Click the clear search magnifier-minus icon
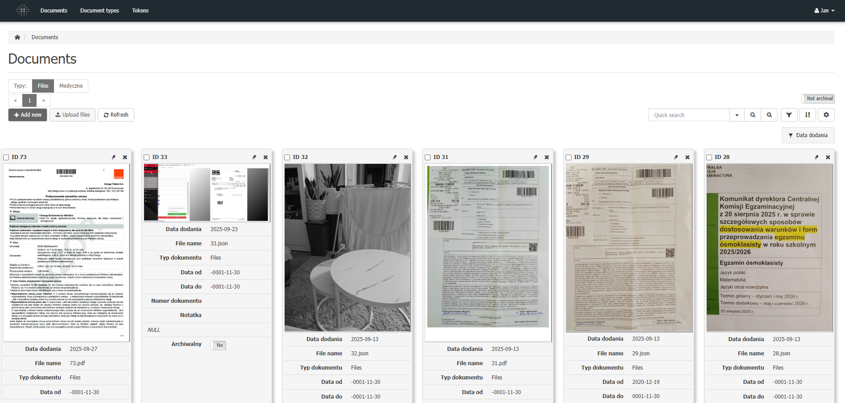 (x=769, y=115)
